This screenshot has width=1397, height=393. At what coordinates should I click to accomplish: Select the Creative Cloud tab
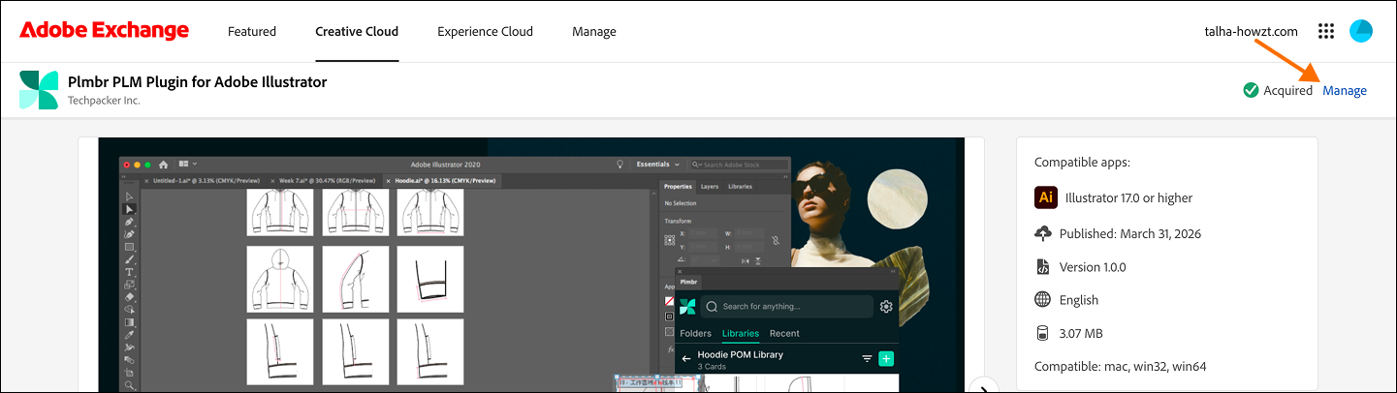(x=357, y=31)
